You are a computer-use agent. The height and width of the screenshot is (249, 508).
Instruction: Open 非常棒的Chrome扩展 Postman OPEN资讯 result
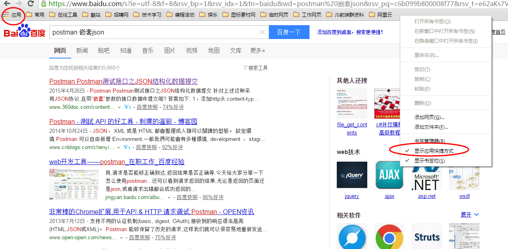click(151, 212)
